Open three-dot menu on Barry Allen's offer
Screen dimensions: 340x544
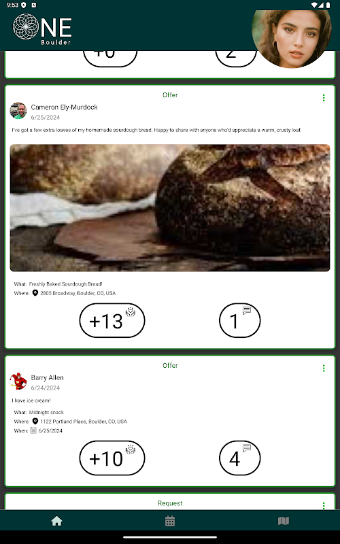(x=324, y=368)
